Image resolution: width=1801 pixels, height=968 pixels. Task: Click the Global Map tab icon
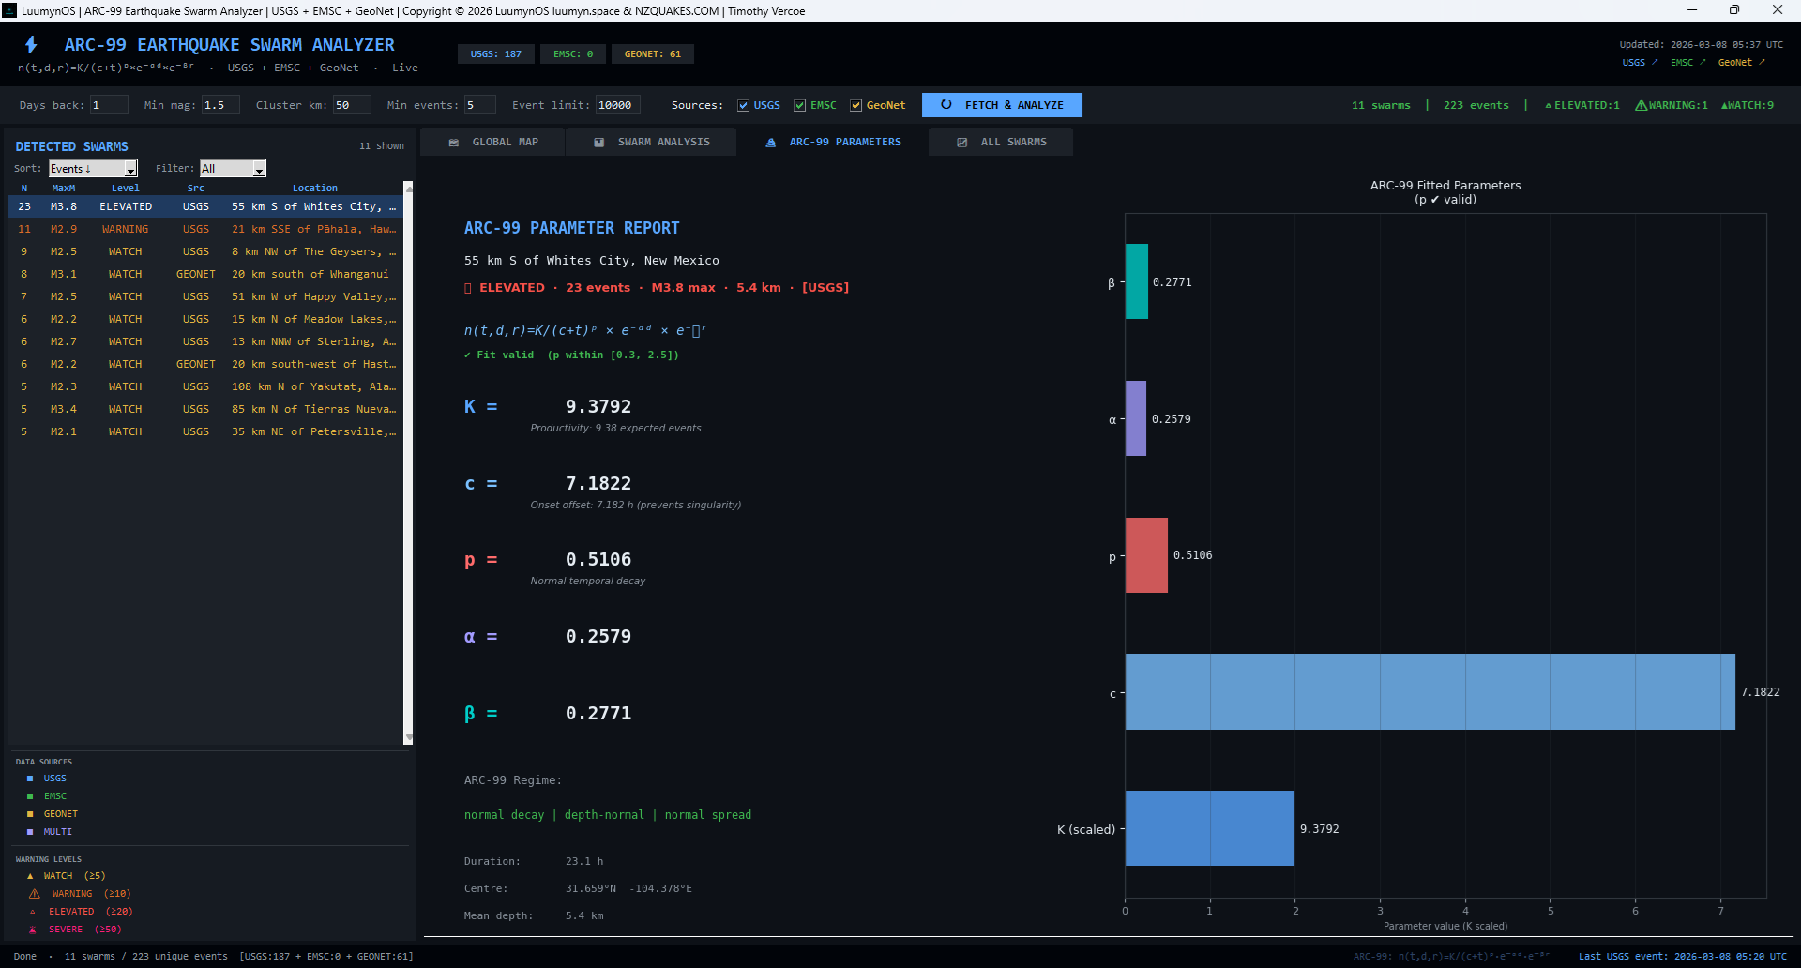[454, 143]
